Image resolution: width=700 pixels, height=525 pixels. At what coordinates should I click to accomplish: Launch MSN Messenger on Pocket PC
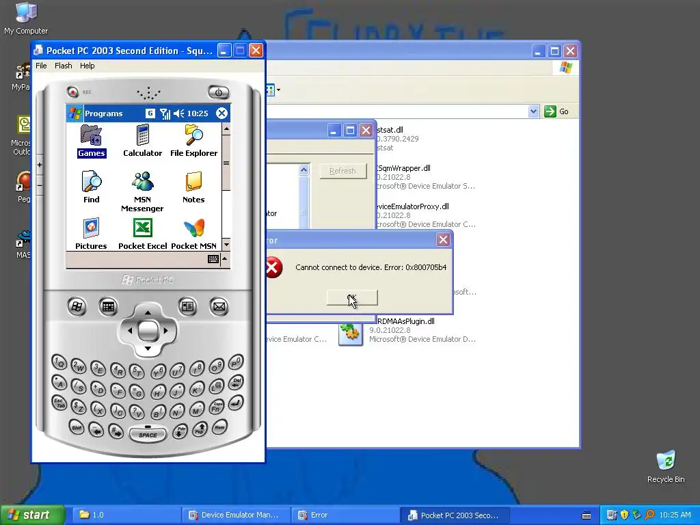coord(142,191)
